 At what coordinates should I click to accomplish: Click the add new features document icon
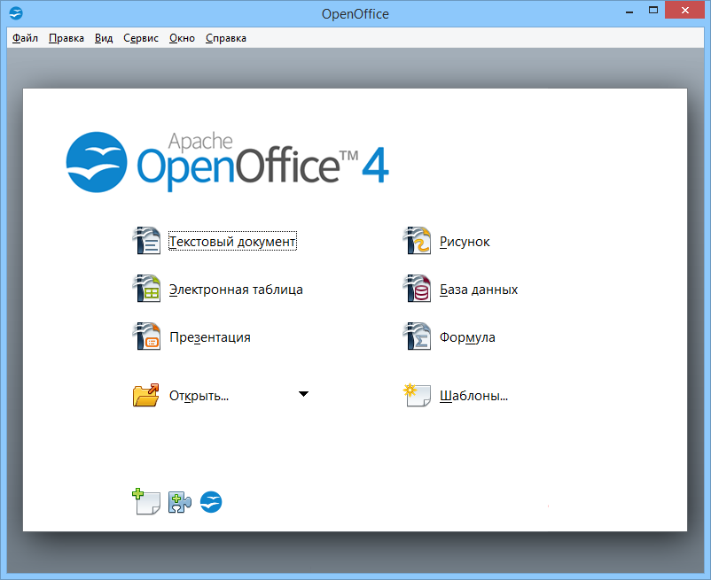tap(146, 501)
